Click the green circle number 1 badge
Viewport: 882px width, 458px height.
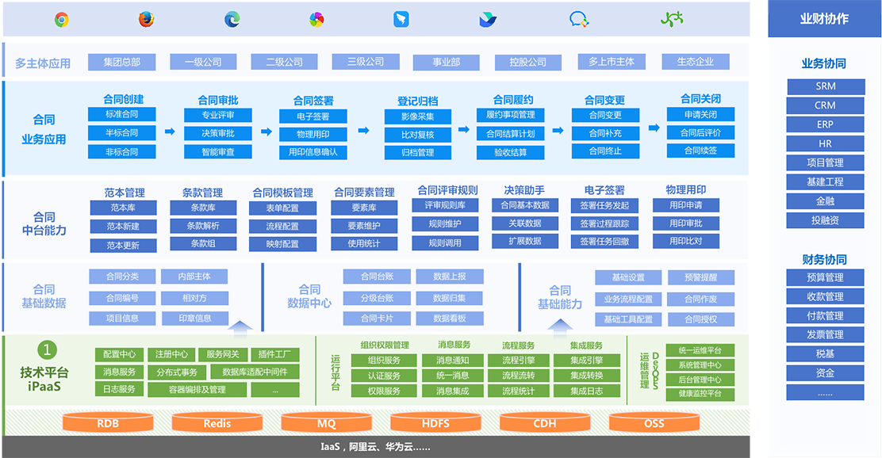pos(48,349)
